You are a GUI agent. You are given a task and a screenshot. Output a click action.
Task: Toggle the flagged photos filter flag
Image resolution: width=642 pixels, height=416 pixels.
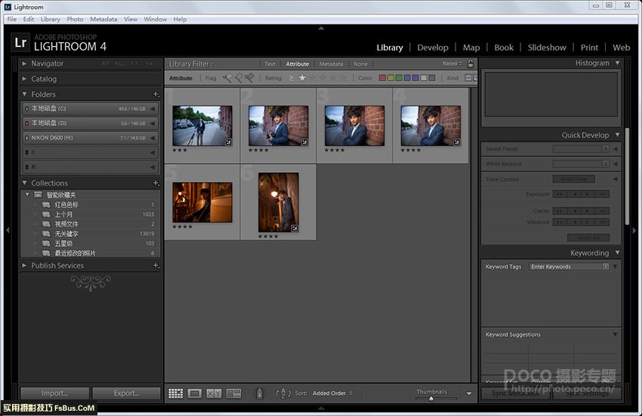coord(227,78)
